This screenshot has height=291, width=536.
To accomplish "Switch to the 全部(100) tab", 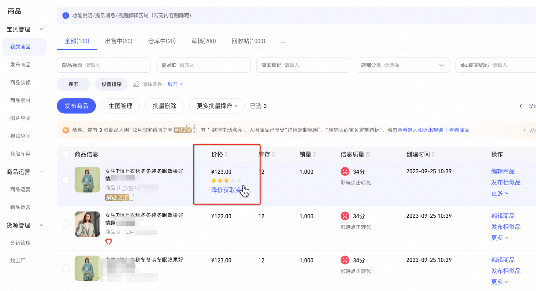I will (77, 41).
